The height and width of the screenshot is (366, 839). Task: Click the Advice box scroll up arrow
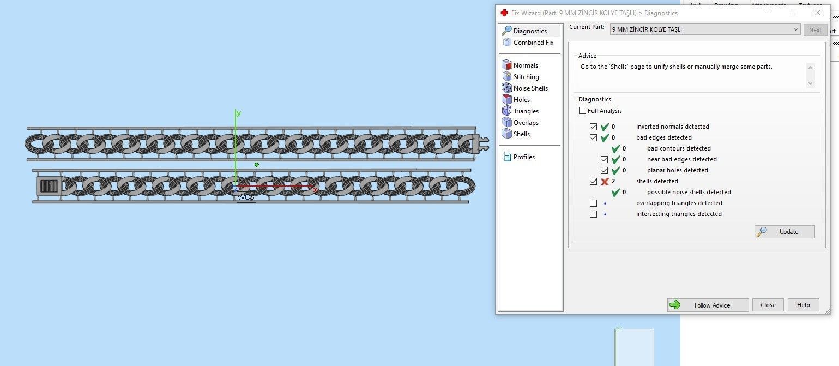point(810,68)
